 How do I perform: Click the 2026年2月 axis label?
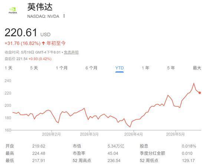[51, 134]
